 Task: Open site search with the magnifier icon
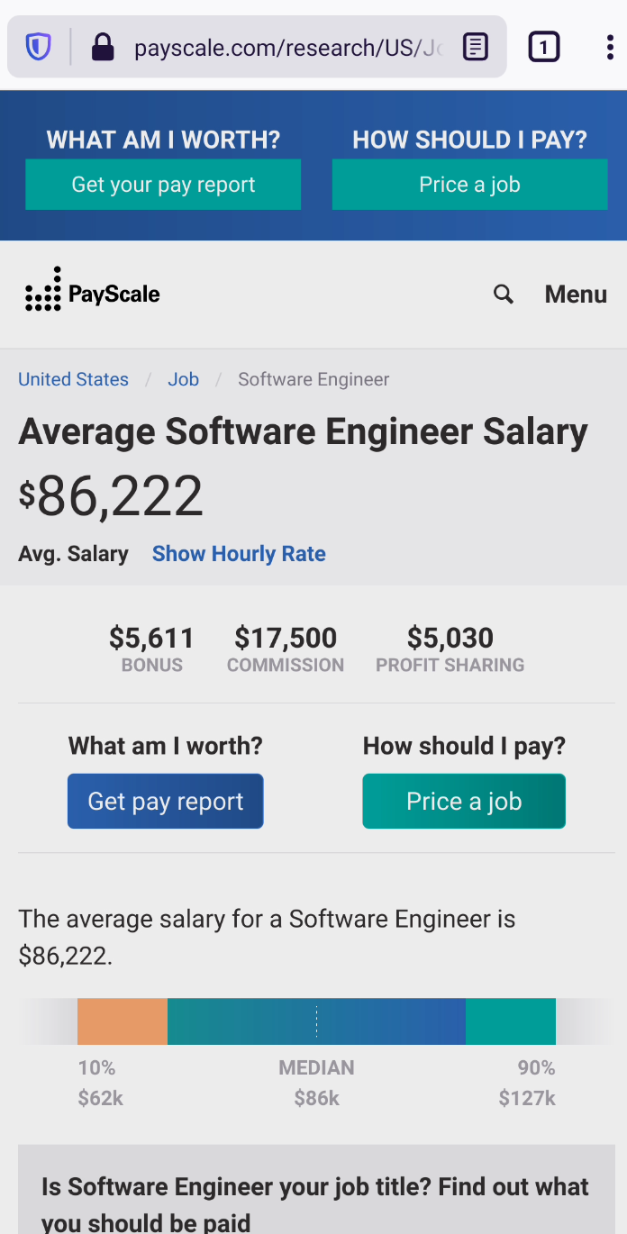pos(503,294)
